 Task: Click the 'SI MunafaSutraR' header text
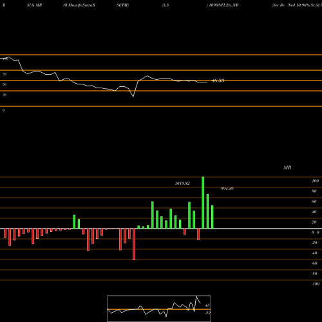pos(79,5)
